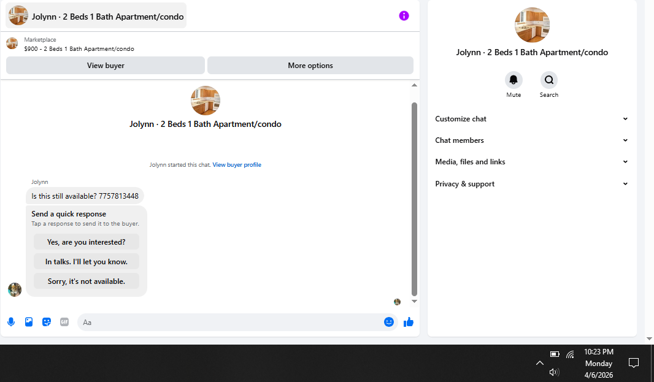Click Jolynn's avatar beside quick responses
The width and height of the screenshot is (654, 382).
(15, 289)
